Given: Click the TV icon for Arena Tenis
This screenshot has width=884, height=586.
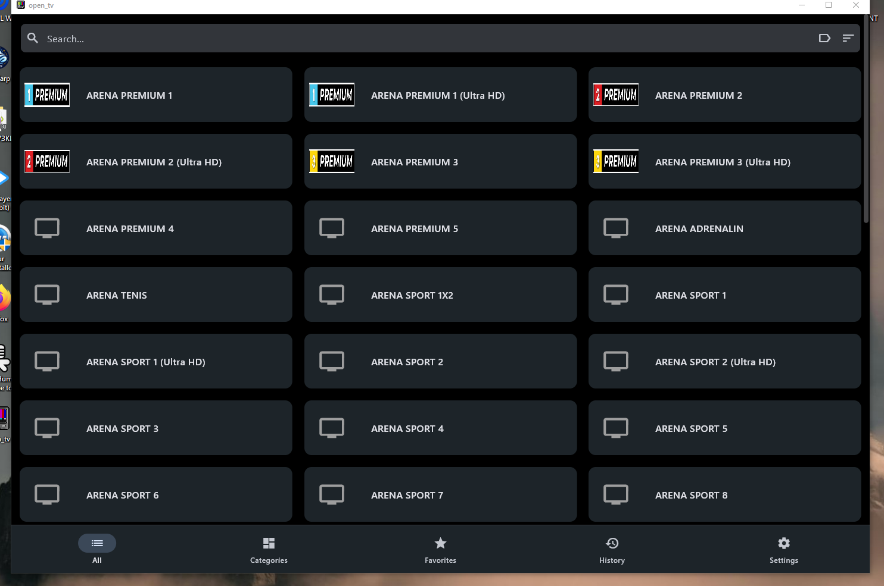Looking at the screenshot, I should coord(47,294).
